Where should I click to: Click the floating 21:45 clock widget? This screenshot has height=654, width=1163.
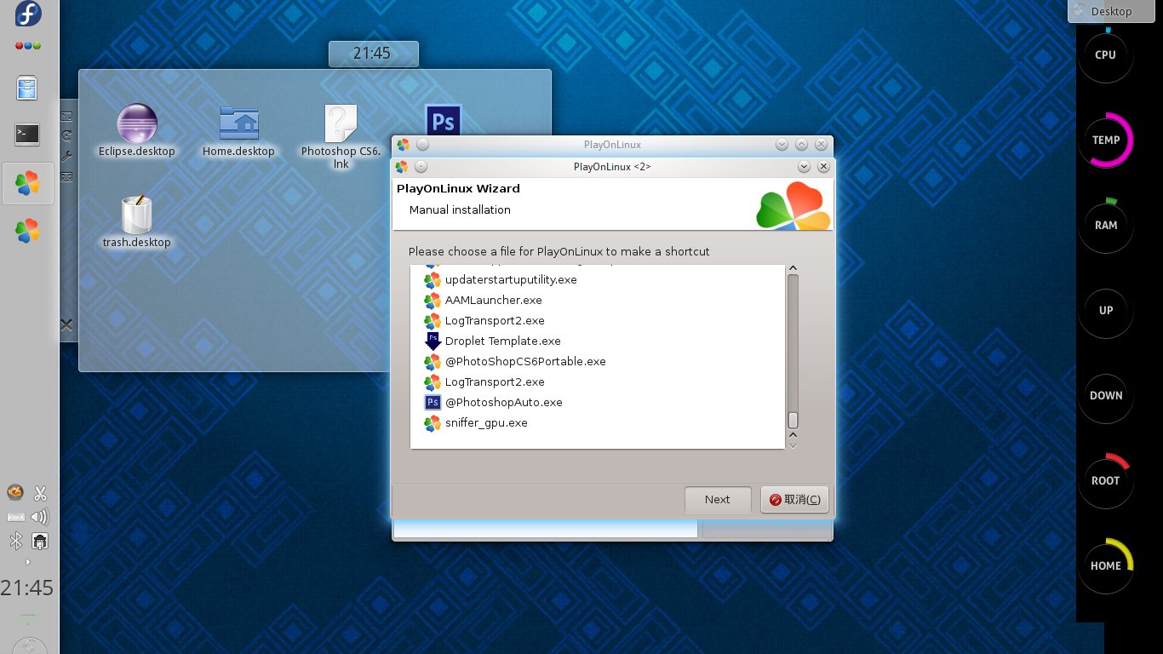(x=373, y=54)
